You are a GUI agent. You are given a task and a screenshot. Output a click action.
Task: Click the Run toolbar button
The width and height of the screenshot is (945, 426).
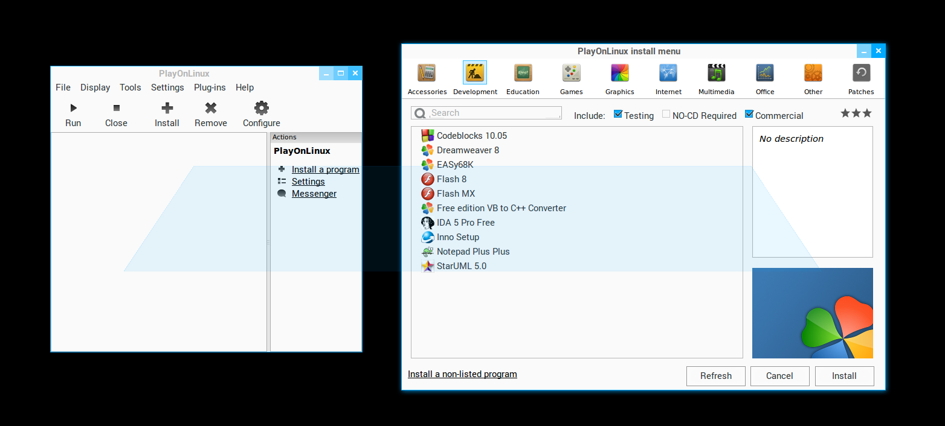pos(73,109)
